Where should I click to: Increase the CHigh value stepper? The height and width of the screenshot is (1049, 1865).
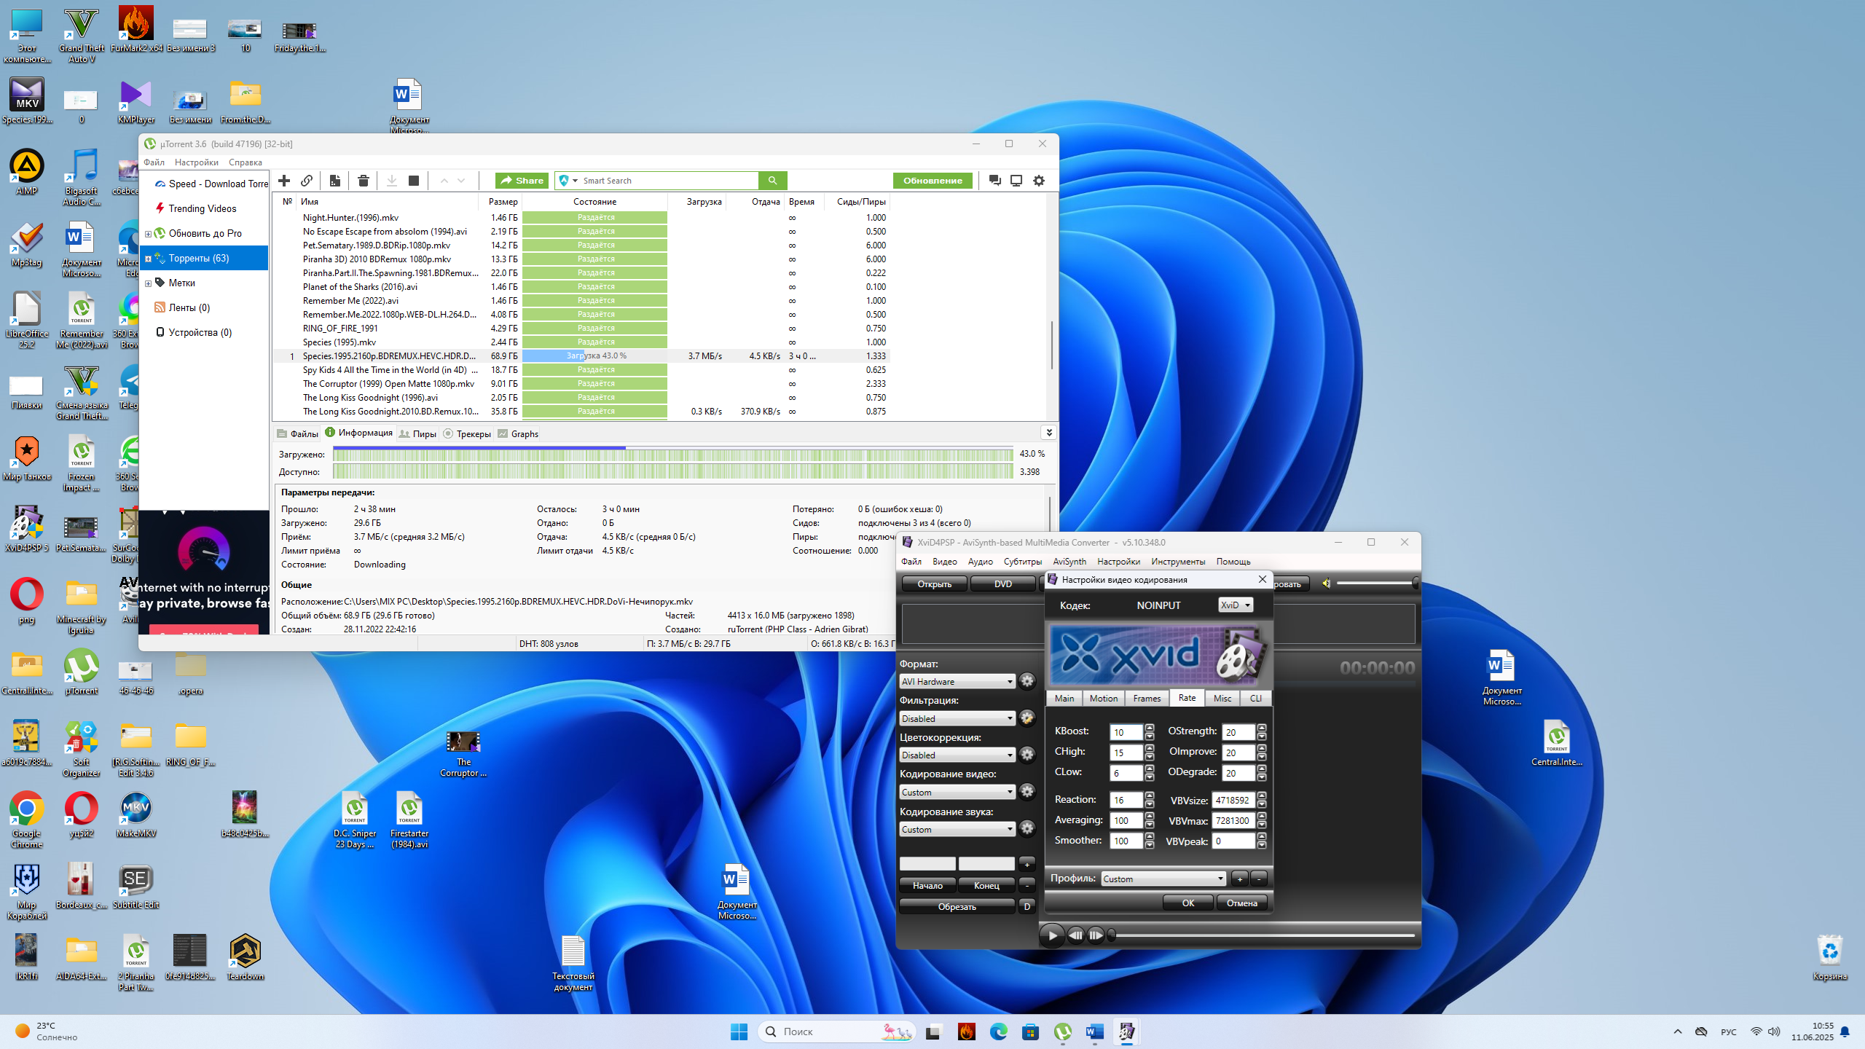pos(1150,748)
